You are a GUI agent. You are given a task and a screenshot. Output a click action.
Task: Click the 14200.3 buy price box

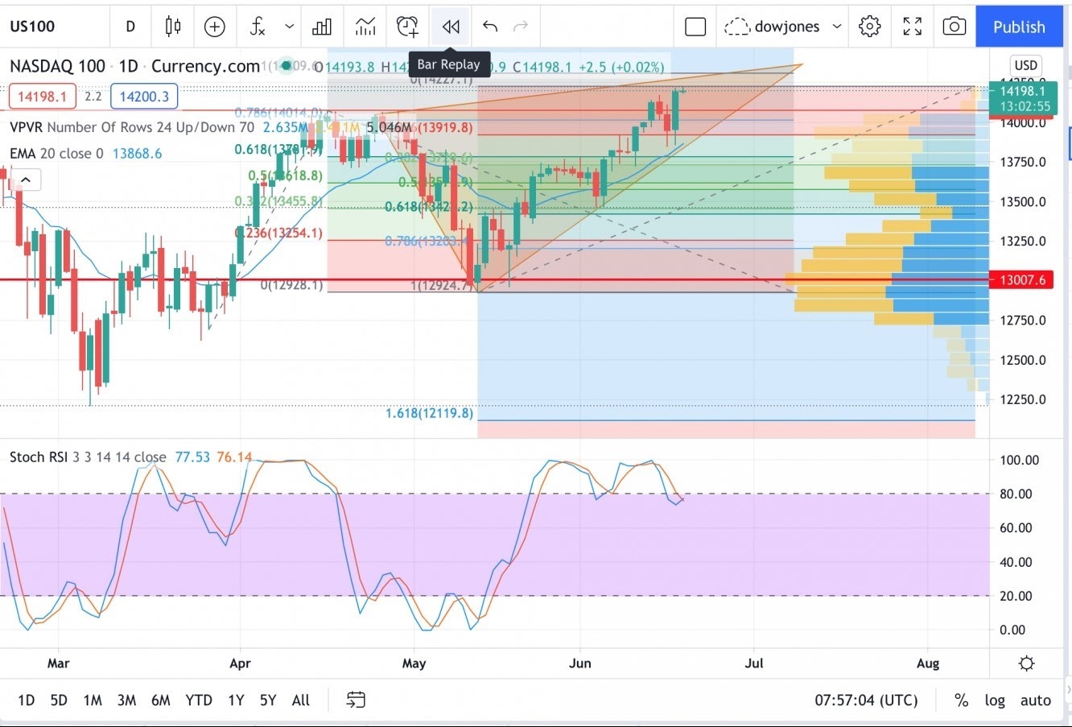tap(145, 97)
